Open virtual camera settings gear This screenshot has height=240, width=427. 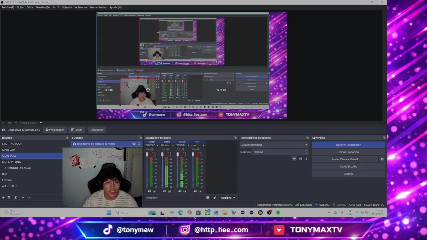tap(382, 159)
